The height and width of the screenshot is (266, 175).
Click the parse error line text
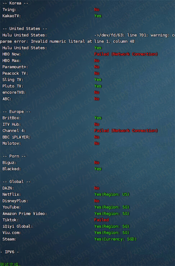[x=67, y=41]
